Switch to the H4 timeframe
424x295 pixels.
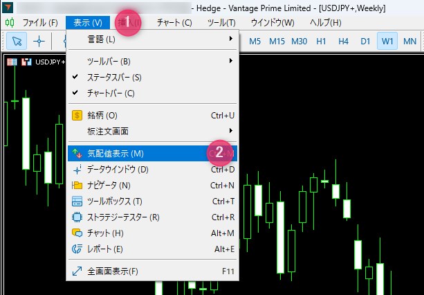(x=343, y=41)
